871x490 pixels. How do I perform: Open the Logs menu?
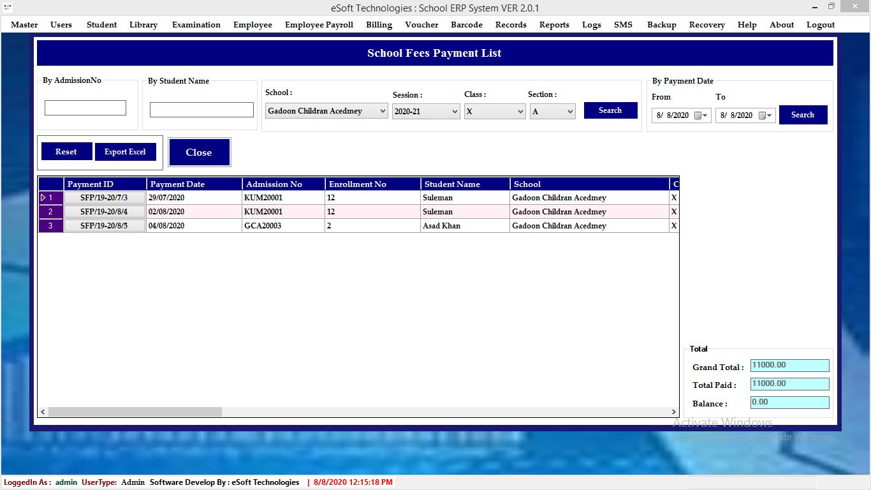coord(592,25)
